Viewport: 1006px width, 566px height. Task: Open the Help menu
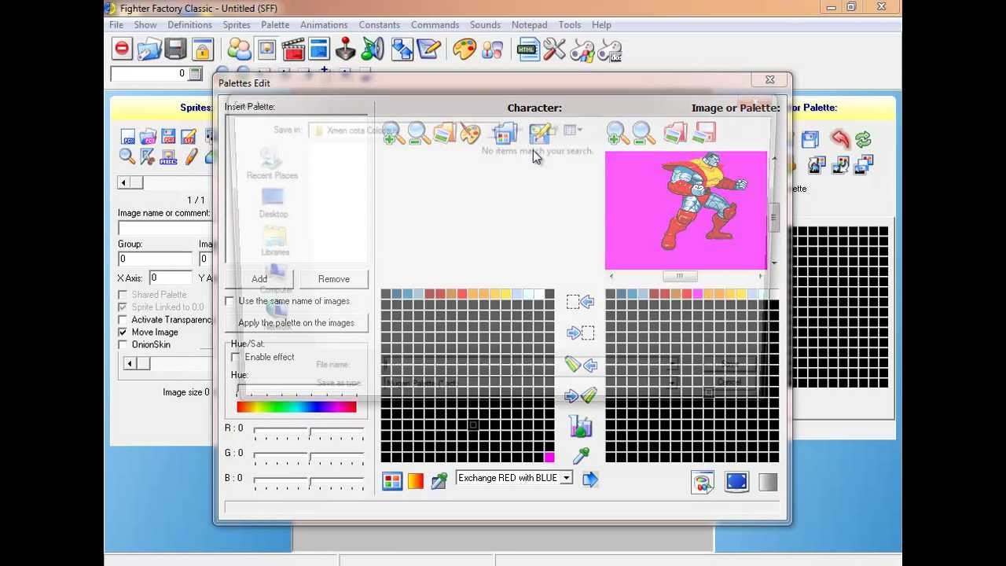click(x=601, y=24)
